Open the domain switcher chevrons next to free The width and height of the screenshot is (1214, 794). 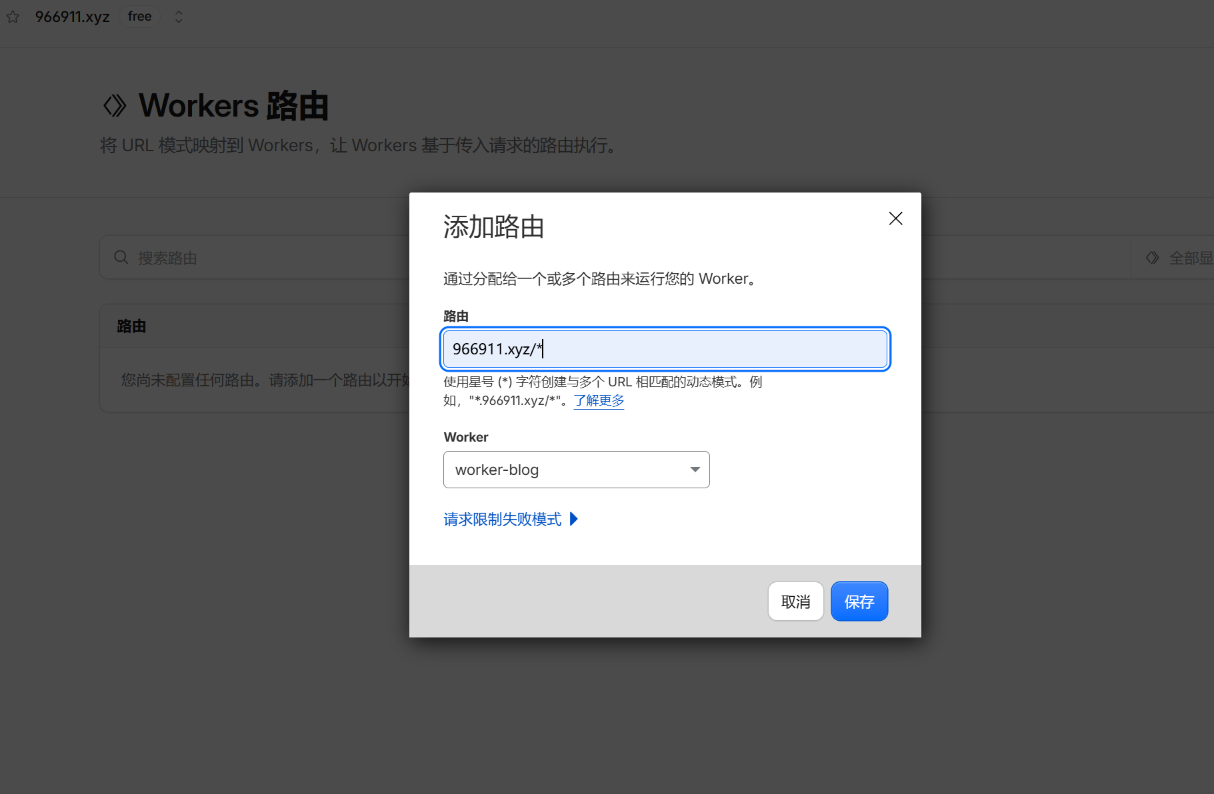(178, 17)
